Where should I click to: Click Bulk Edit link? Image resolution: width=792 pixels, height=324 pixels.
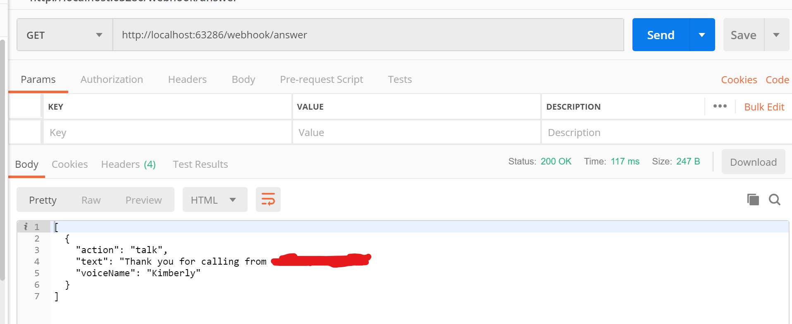(764, 107)
